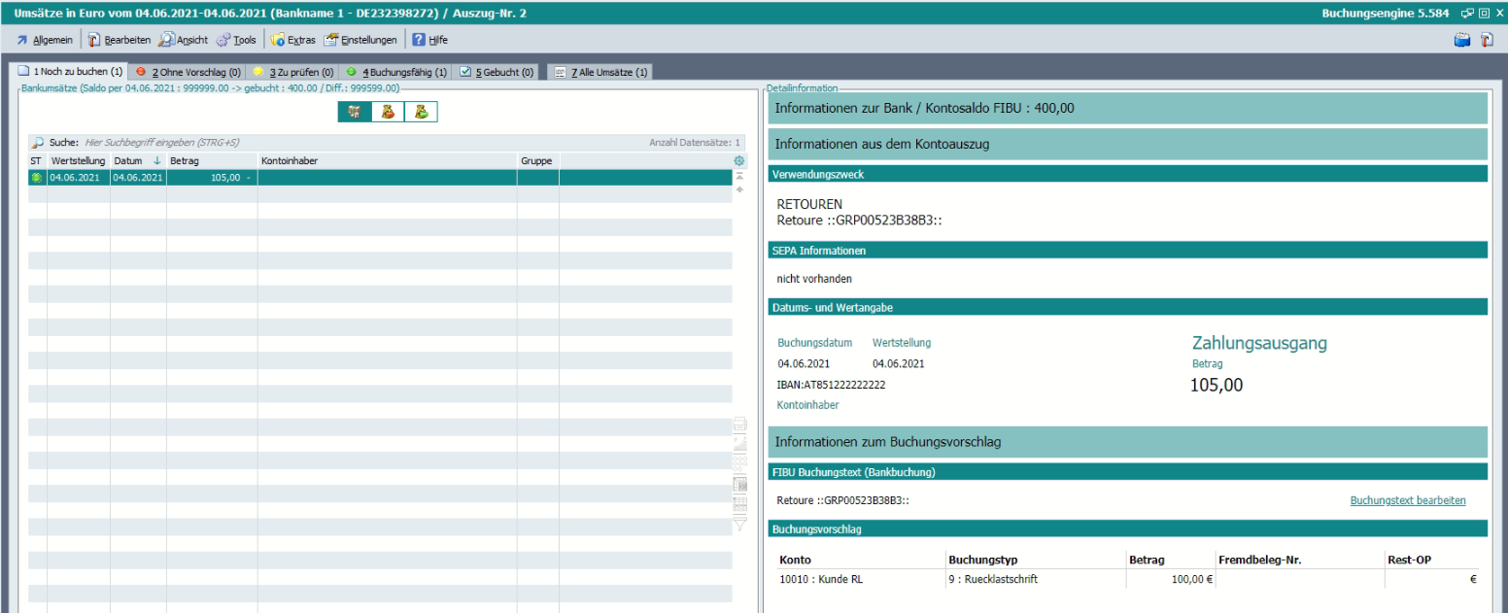Click the green money bag icon
Image resolution: width=1508 pixels, height=613 pixels.
pyautogui.click(x=421, y=112)
